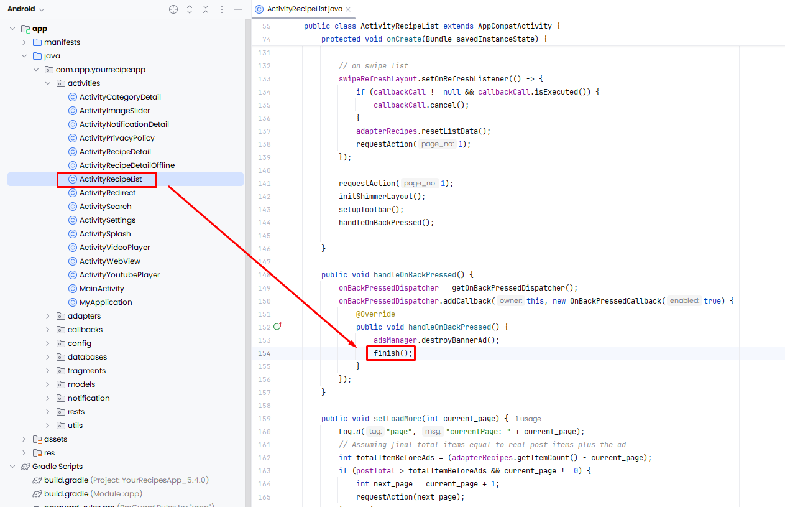Click the override gutter icon at line 152
The height and width of the screenshot is (507, 785).
(278, 326)
